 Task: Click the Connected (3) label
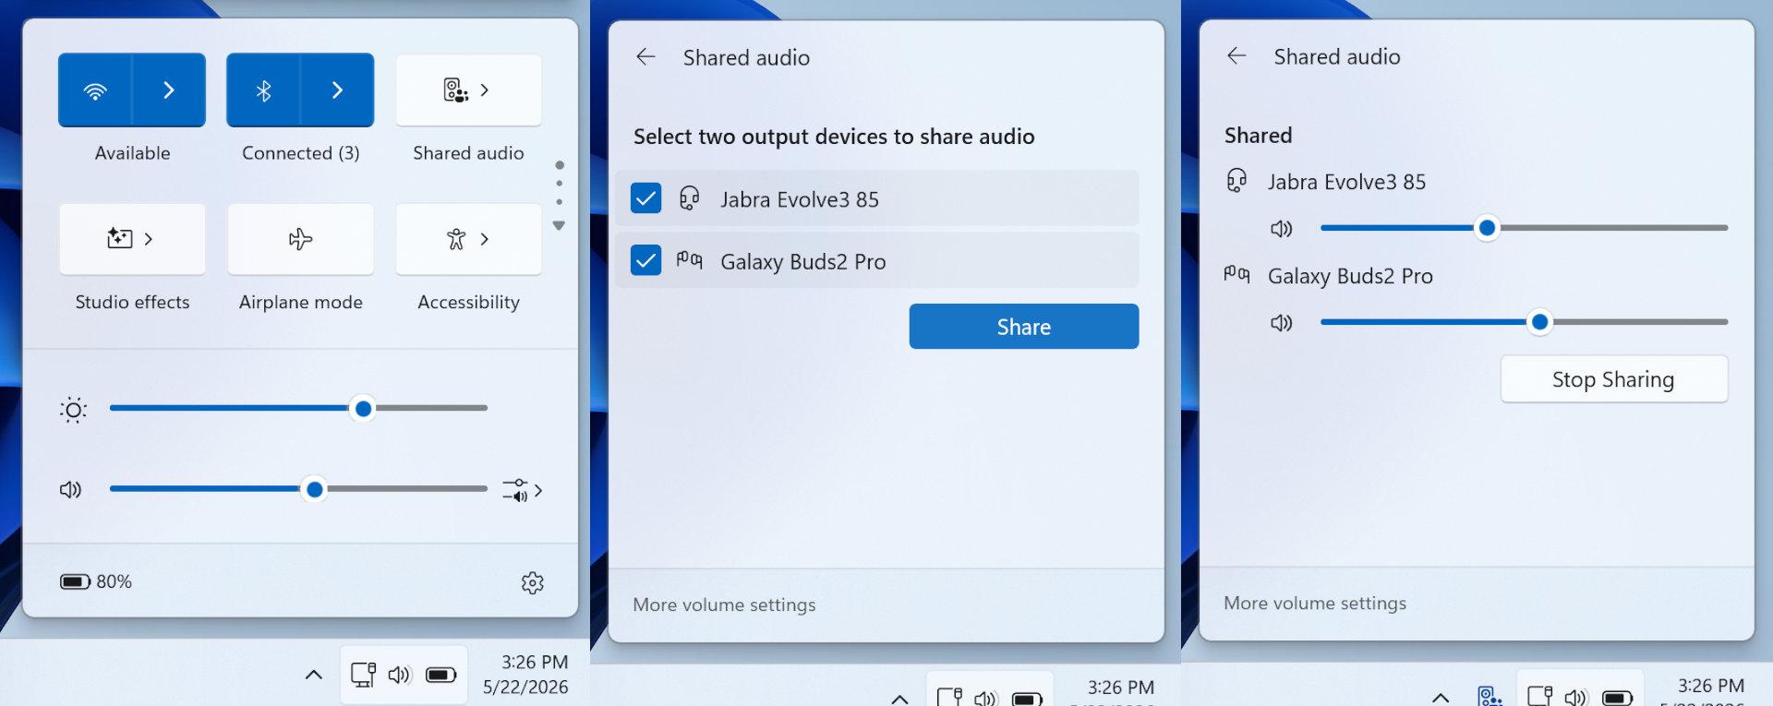[x=300, y=153]
